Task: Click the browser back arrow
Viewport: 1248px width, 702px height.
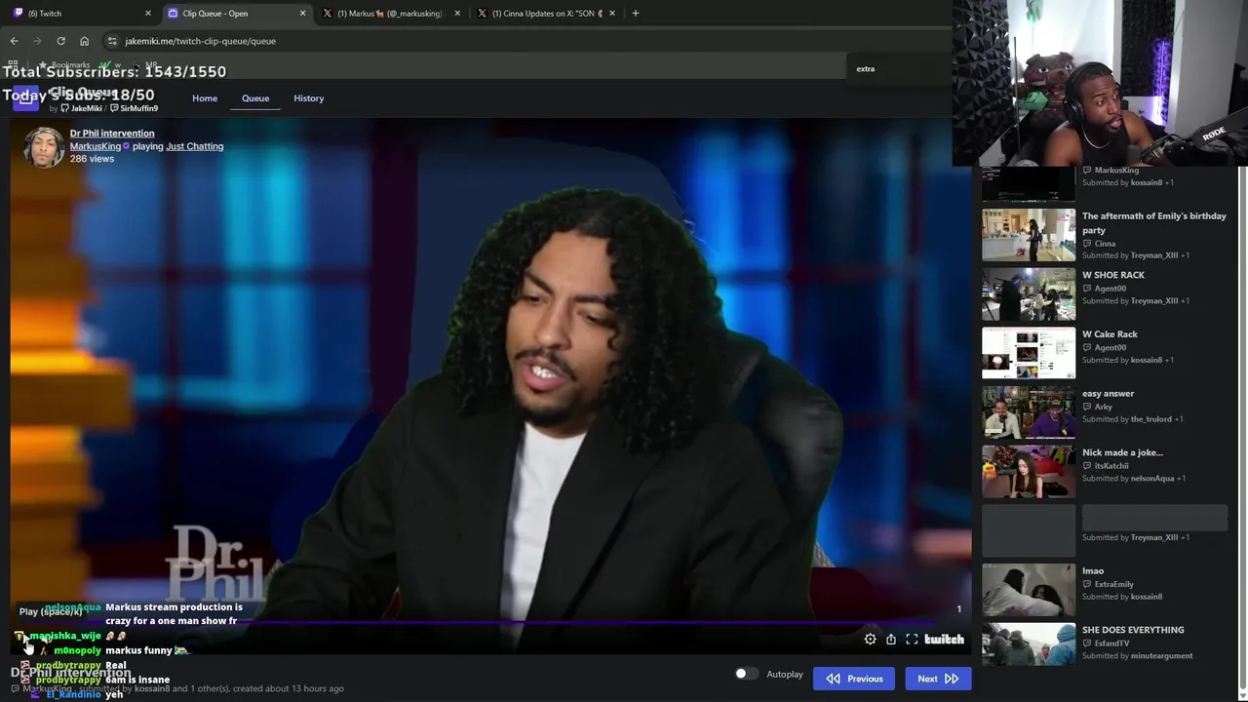Action: coord(14,41)
